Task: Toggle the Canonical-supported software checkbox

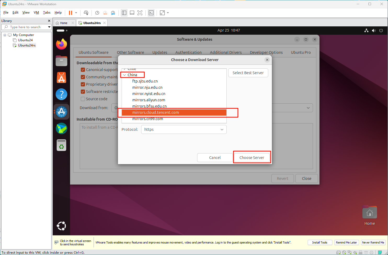Action: pyautogui.click(x=83, y=70)
